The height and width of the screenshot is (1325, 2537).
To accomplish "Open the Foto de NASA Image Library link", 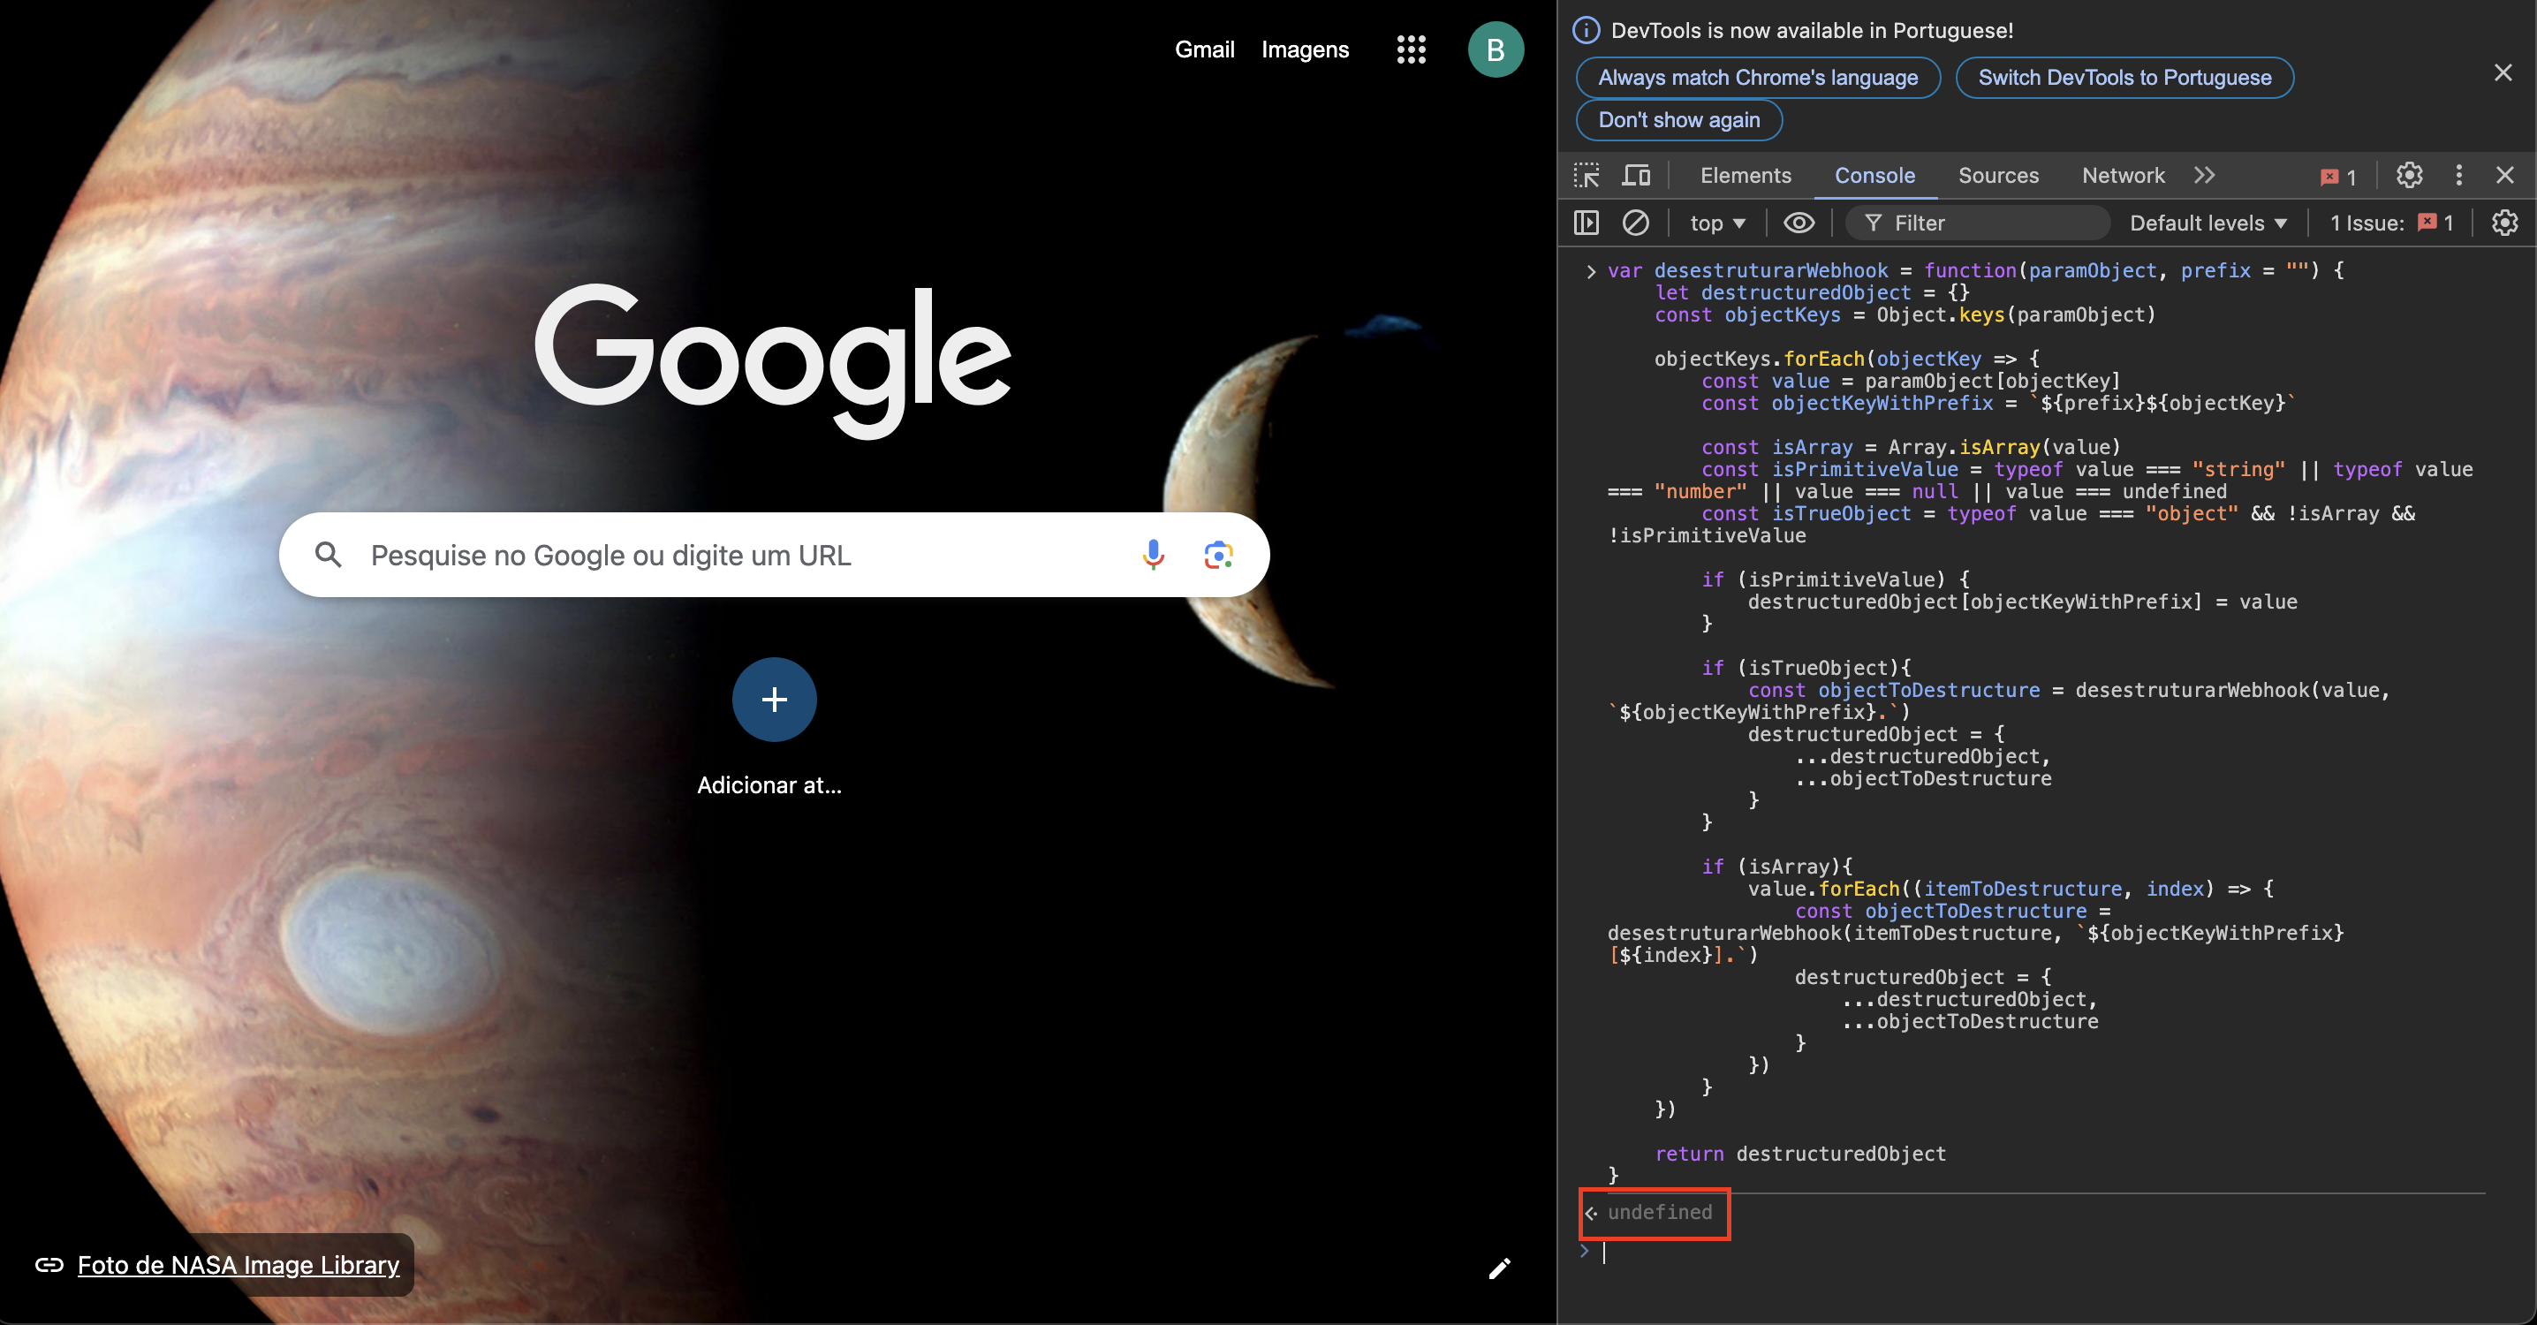I will pos(238,1265).
